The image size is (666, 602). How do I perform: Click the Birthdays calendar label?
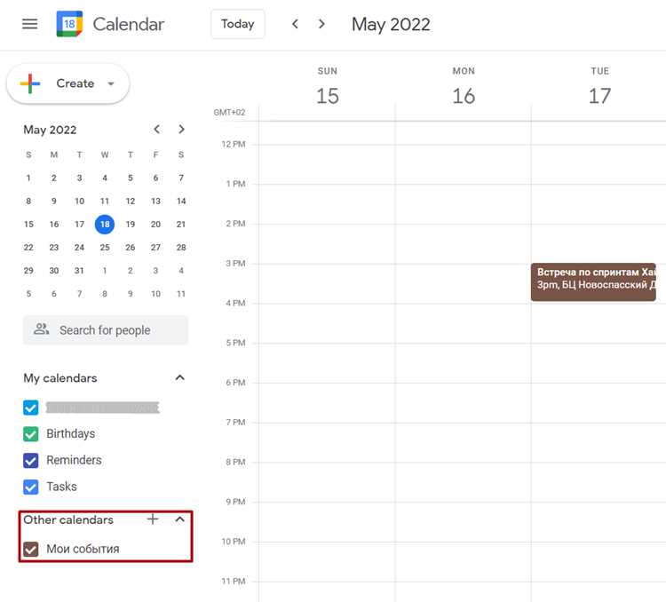tap(70, 434)
